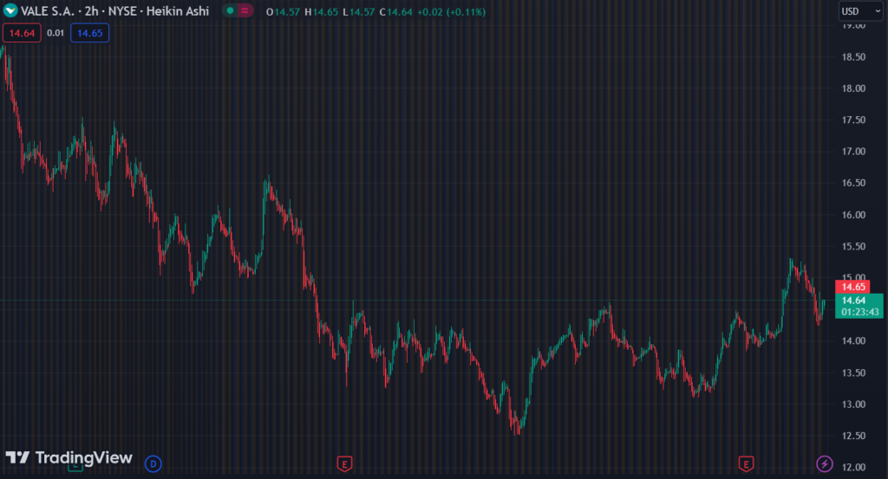Click the first red E earnings marker
The height and width of the screenshot is (479, 888).
tap(344, 463)
